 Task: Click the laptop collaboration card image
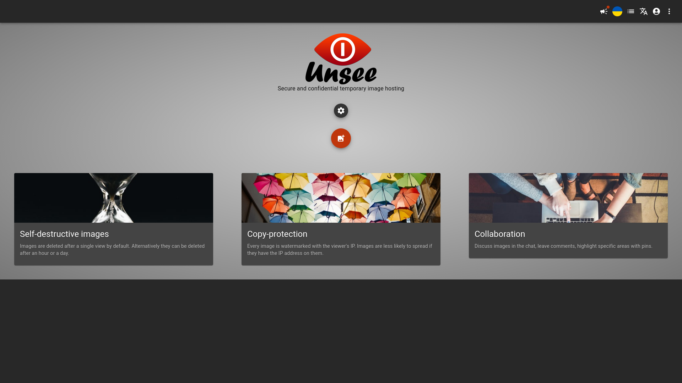tap(568, 198)
